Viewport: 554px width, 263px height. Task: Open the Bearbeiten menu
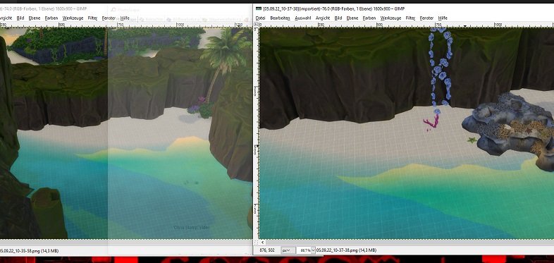pyautogui.click(x=280, y=18)
